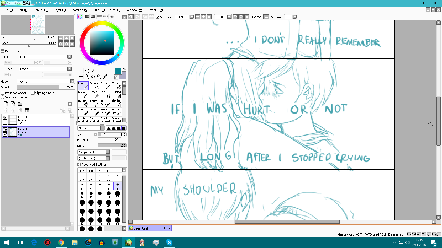
Task: Pick the Eraser brush tool
Action: [94, 94]
